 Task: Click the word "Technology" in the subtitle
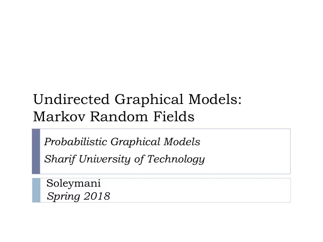[x=176, y=159]
